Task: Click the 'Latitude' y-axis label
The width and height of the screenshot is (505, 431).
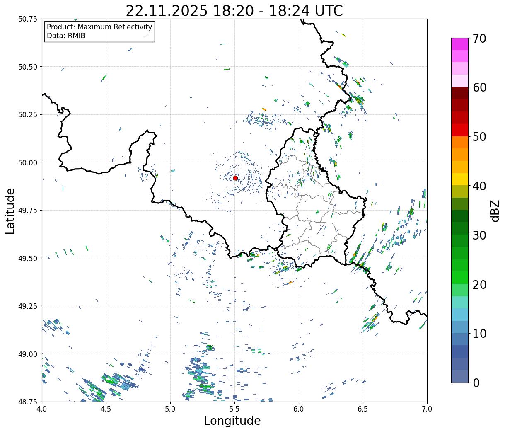Action: tap(10, 211)
